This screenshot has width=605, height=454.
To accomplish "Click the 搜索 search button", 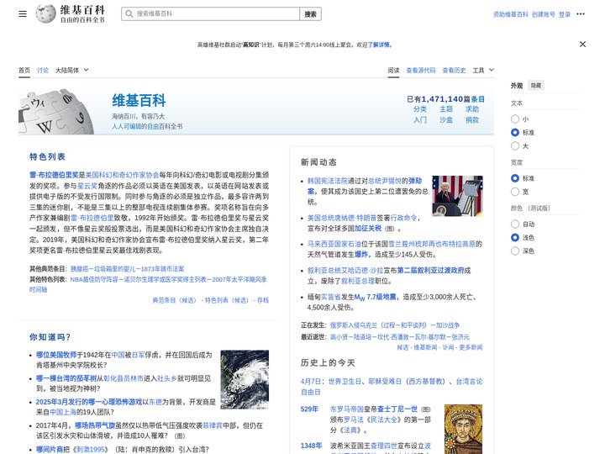I will pos(310,14).
